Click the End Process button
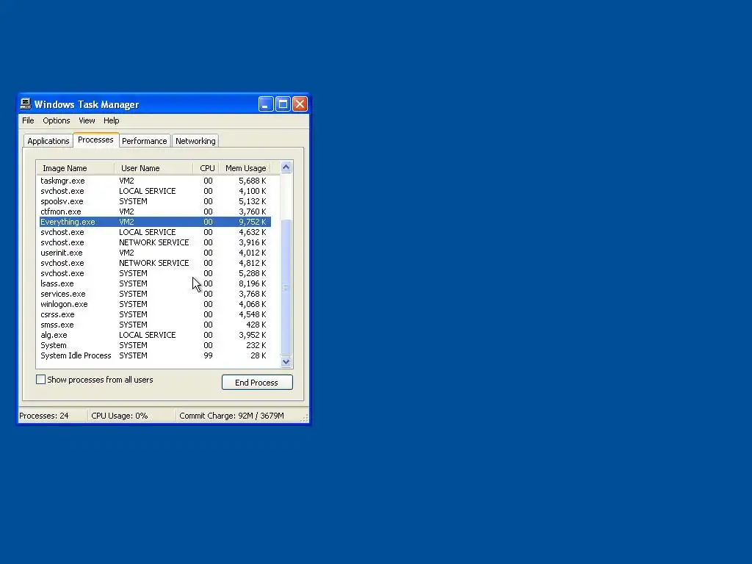This screenshot has width=752, height=564. pyautogui.click(x=257, y=382)
